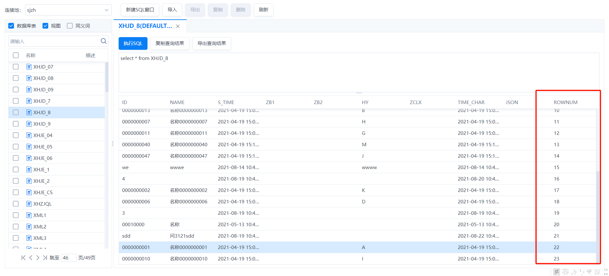The image size is (609, 276).
Task: Go to the first page of table list
Action: coord(23,258)
